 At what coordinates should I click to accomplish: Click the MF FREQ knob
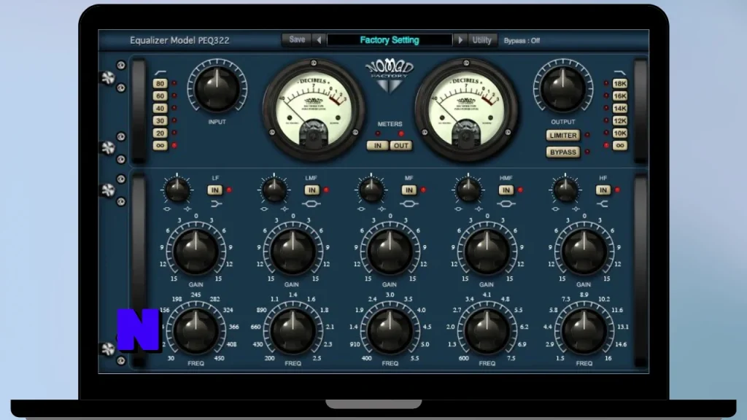click(x=390, y=330)
